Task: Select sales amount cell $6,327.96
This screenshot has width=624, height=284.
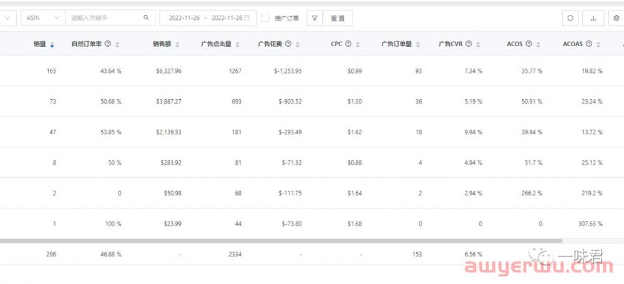Action: tap(168, 71)
